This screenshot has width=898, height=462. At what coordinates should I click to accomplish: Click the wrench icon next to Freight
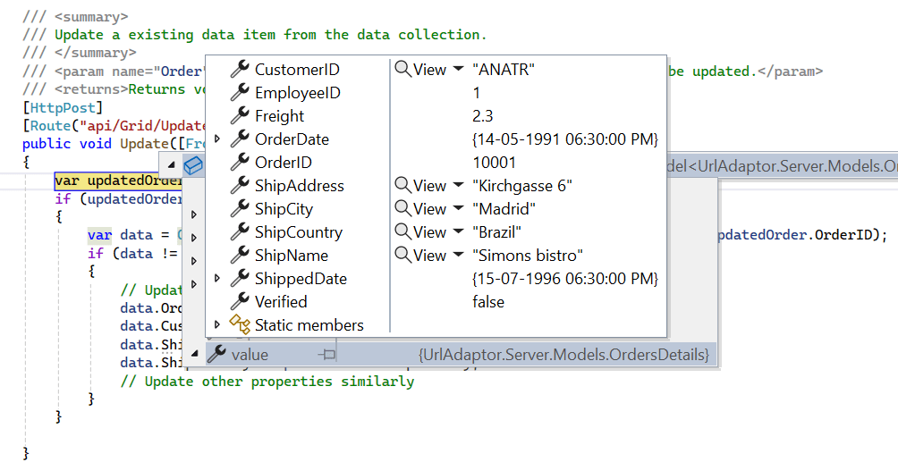(x=239, y=116)
